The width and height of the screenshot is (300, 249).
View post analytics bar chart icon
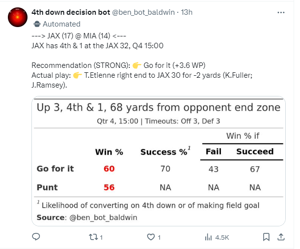click(208, 237)
